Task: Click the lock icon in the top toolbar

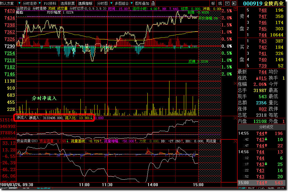Action: coord(153,3)
